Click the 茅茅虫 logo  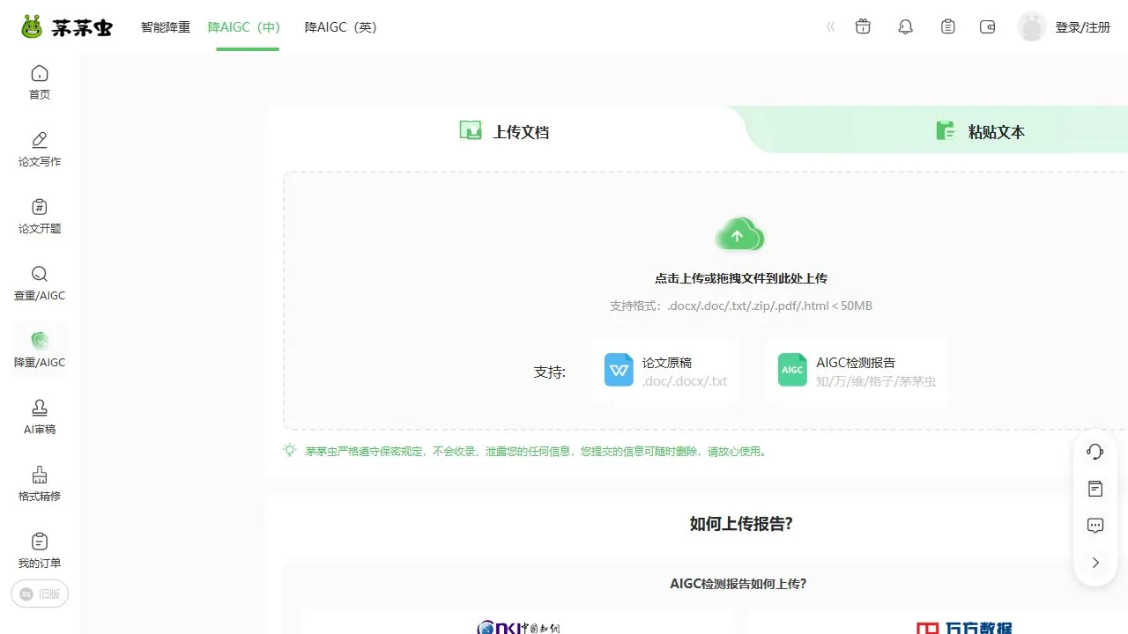[67, 27]
